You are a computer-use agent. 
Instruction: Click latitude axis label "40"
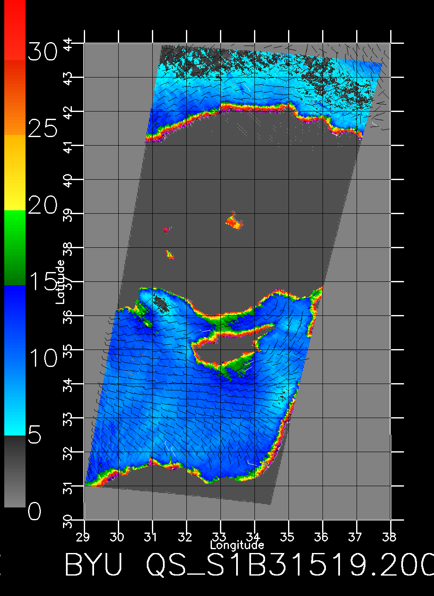[x=68, y=180]
